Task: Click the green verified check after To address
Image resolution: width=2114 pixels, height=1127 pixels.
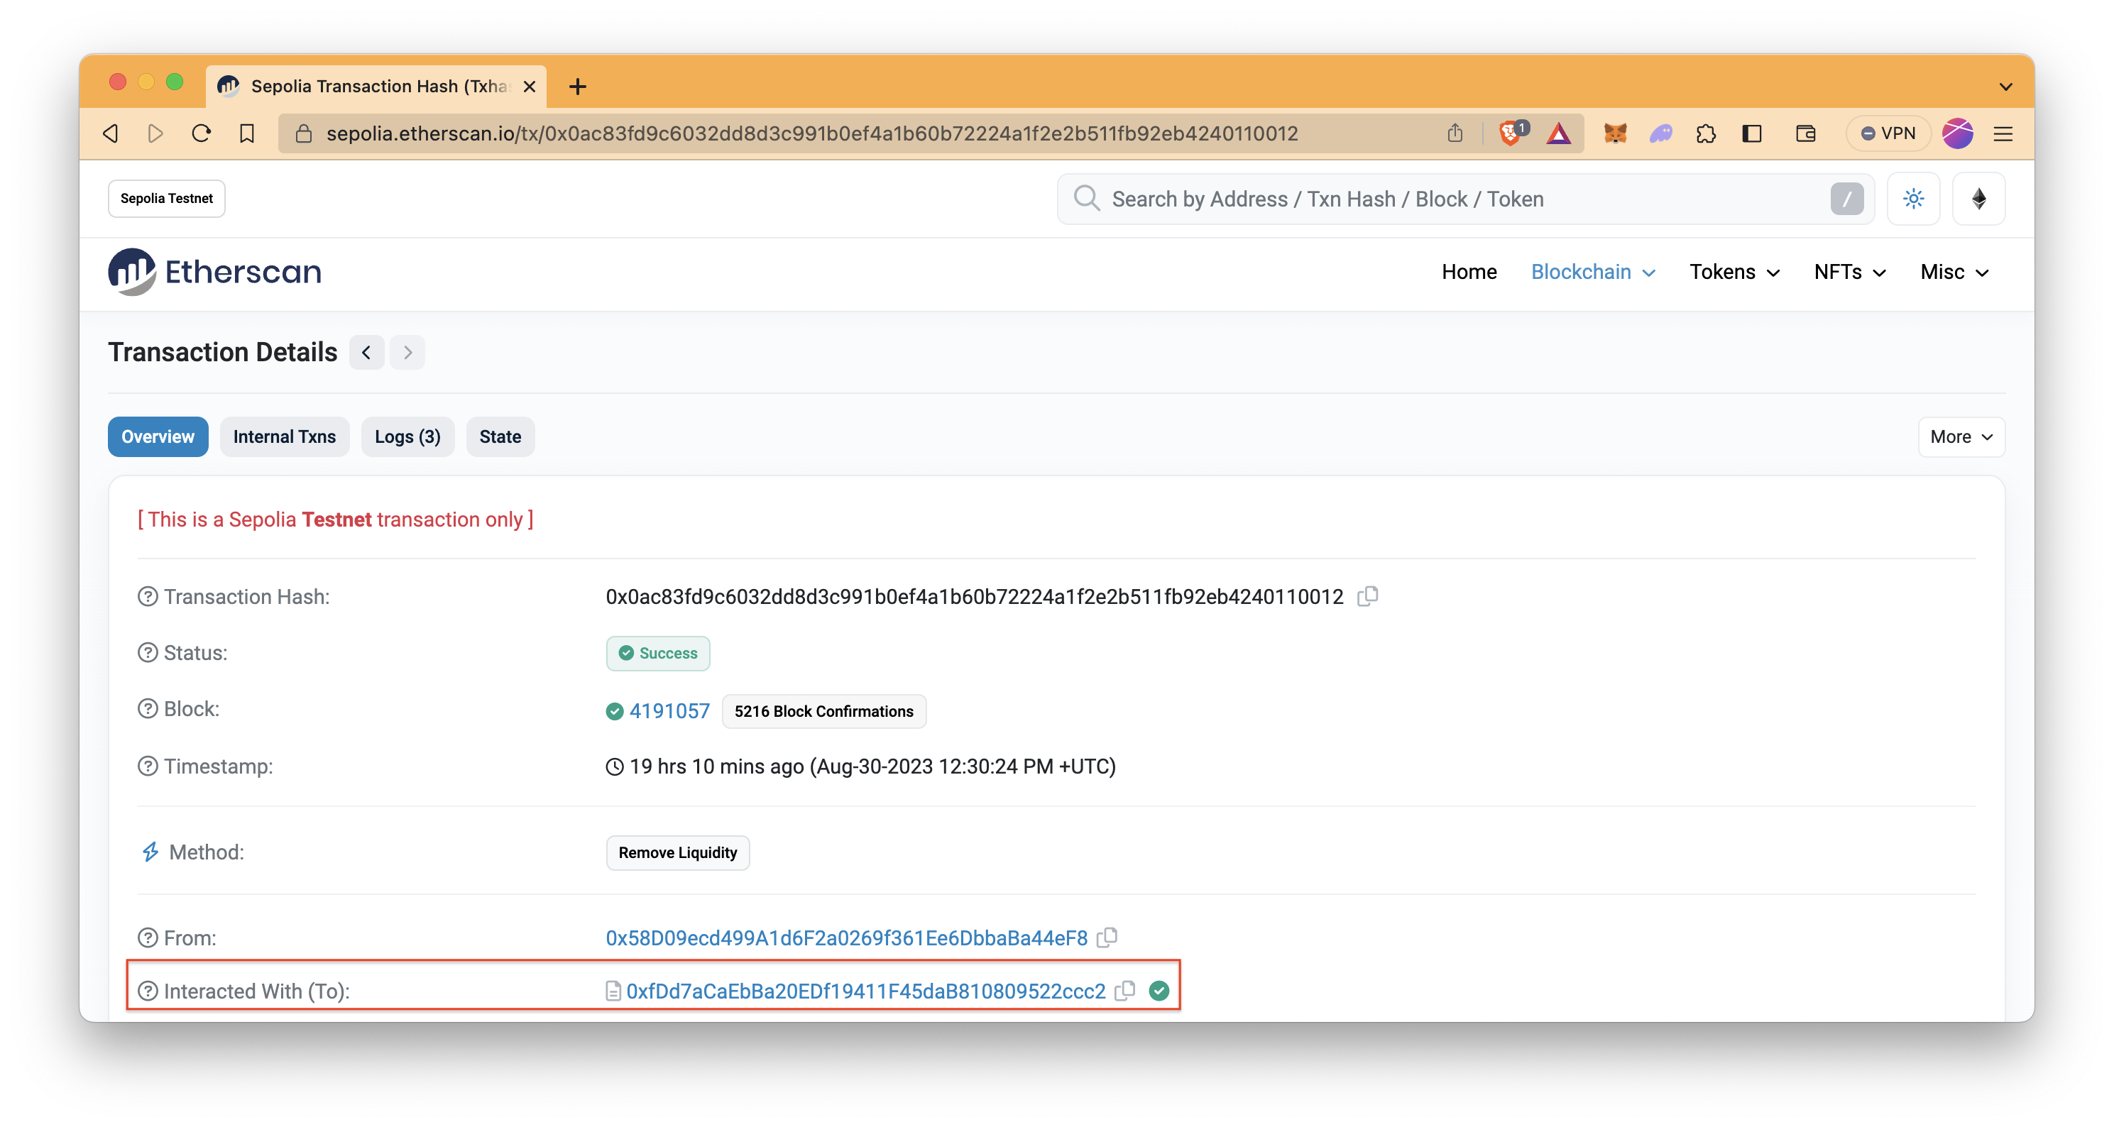Action: (x=1159, y=991)
